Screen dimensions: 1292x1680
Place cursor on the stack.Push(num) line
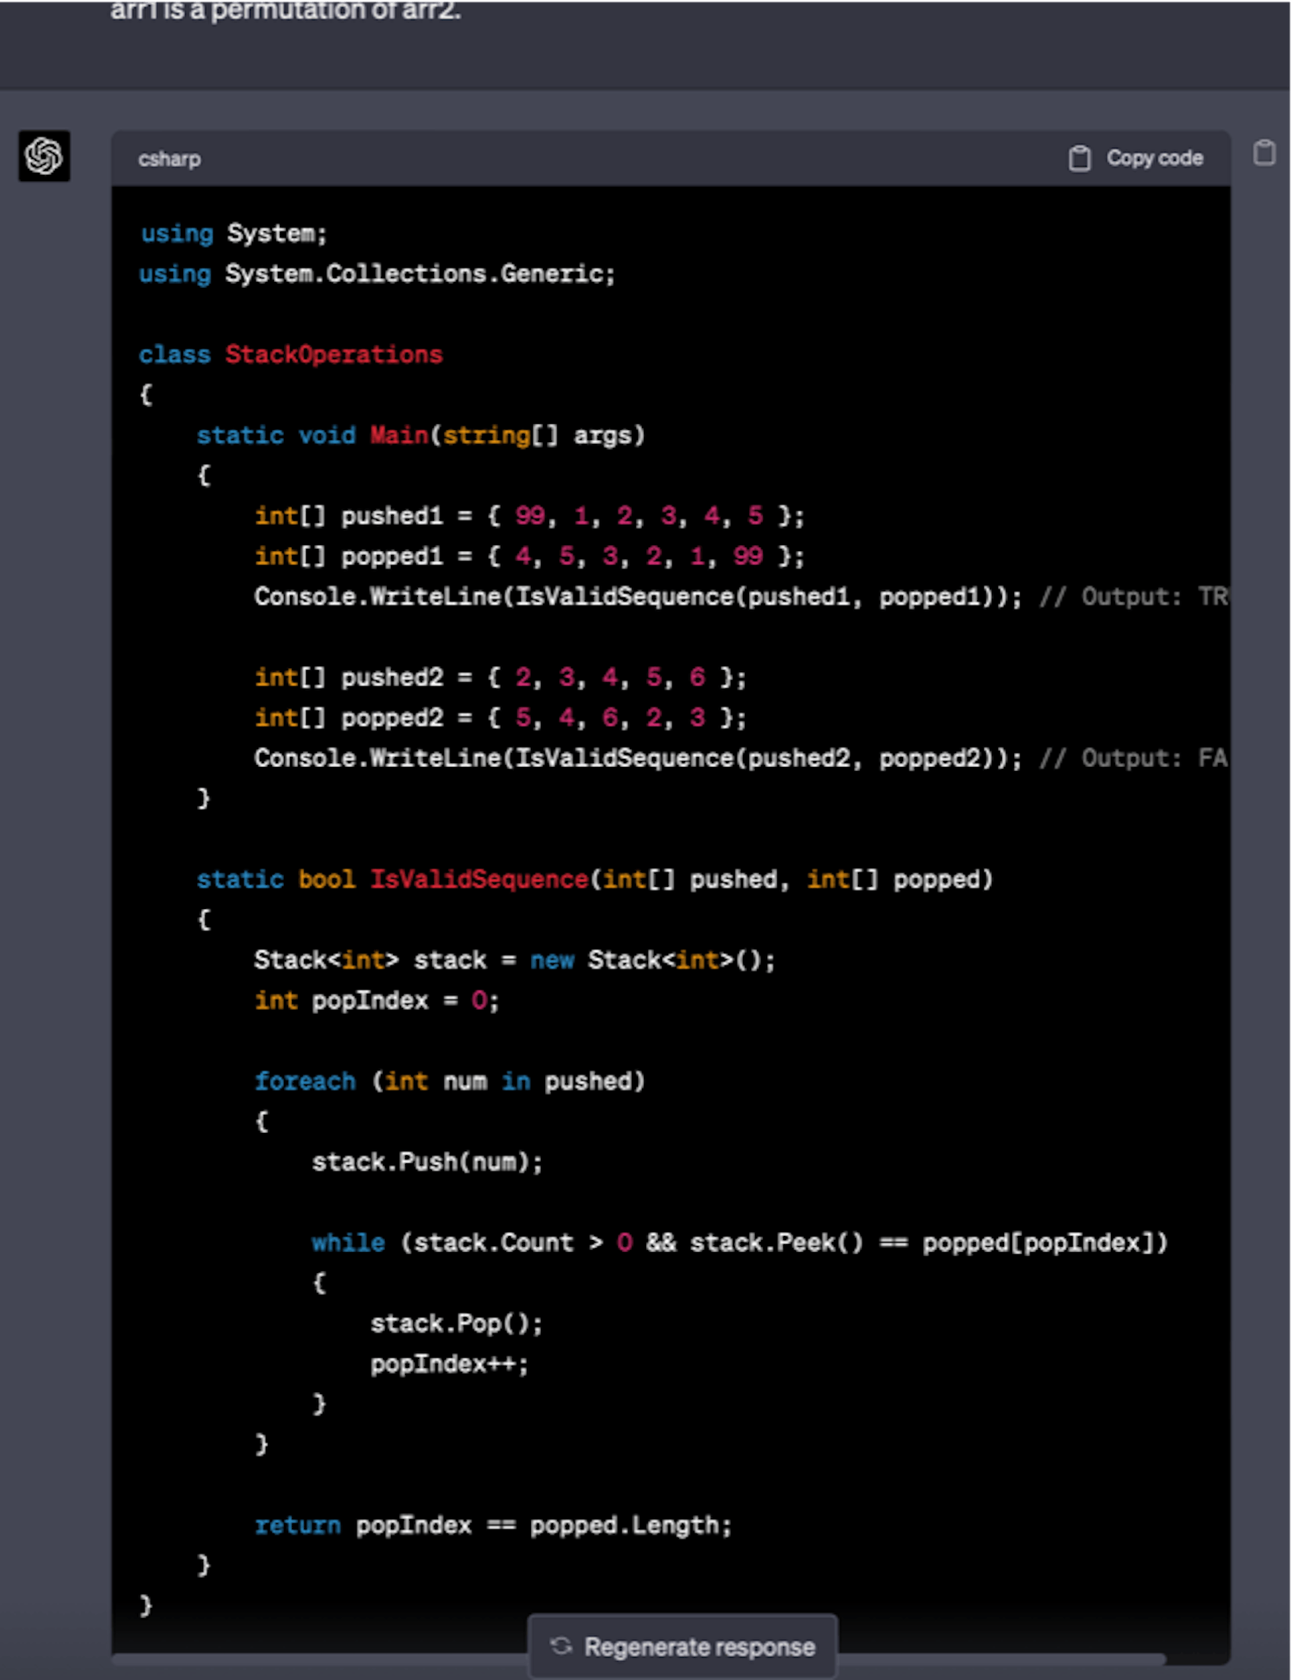pyautogui.click(x=427, y=1162)
